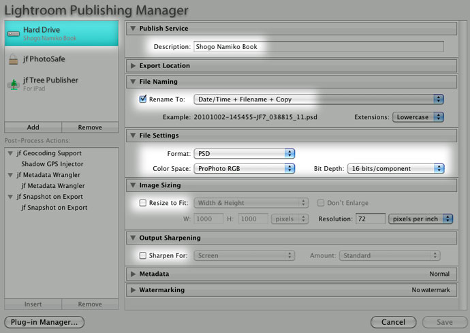Collapse jf Metadata Wrangler group
The height and width of the screenshot is (333, 470).
tap(10, 175)
